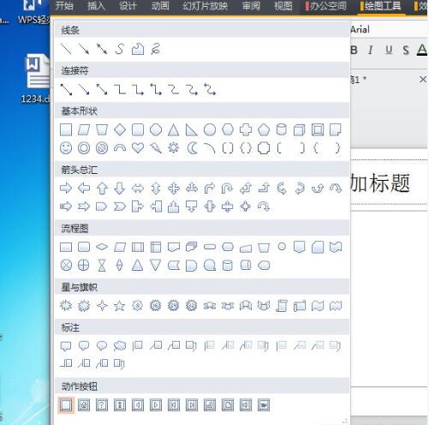This screenshot has width=429, height=425.
Task: Toggle underline formatting
Action: pyautogui.click(x=389, y=51)
